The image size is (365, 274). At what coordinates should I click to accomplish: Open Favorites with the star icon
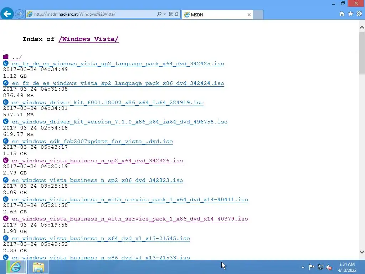point(351,14)
